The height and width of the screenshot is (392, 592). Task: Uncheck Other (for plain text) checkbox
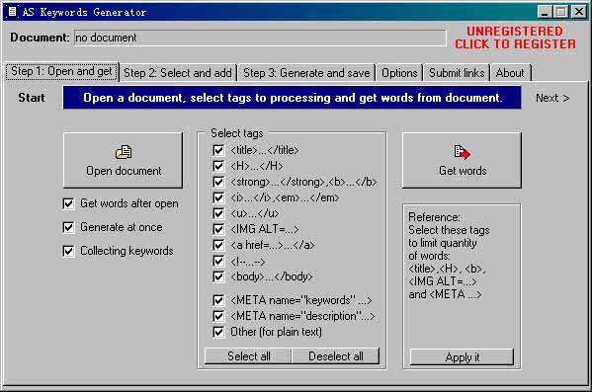tap(218, 332)
